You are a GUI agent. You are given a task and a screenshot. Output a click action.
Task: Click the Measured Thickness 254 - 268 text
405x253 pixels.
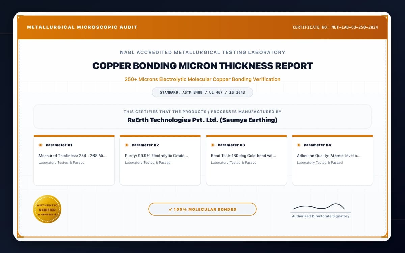[x=73, y=156]
